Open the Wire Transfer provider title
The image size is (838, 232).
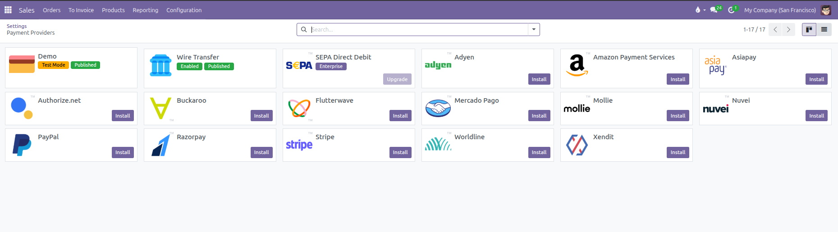coord(198,57)
